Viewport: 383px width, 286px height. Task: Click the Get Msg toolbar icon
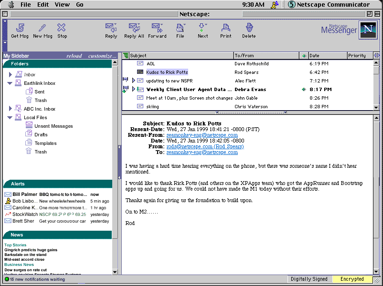(20, 28)
